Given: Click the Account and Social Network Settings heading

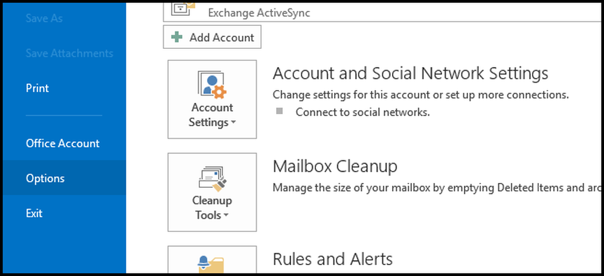Looking at the screenshot, I should 411,73.
